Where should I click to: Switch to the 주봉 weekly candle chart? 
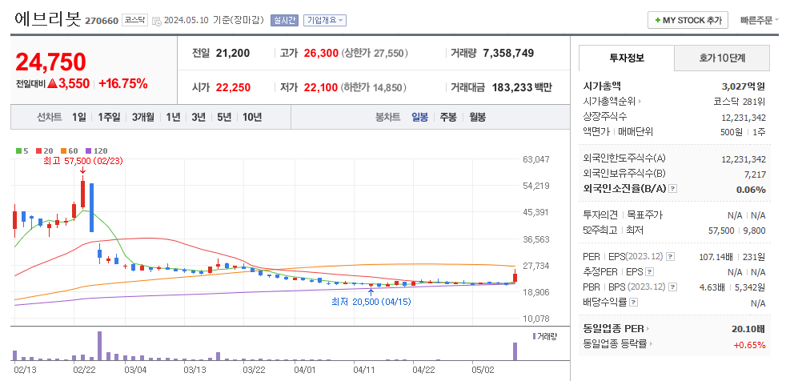tap(448, 118)
